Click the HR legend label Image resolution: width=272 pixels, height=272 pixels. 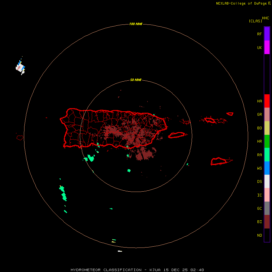coord(259,141)
